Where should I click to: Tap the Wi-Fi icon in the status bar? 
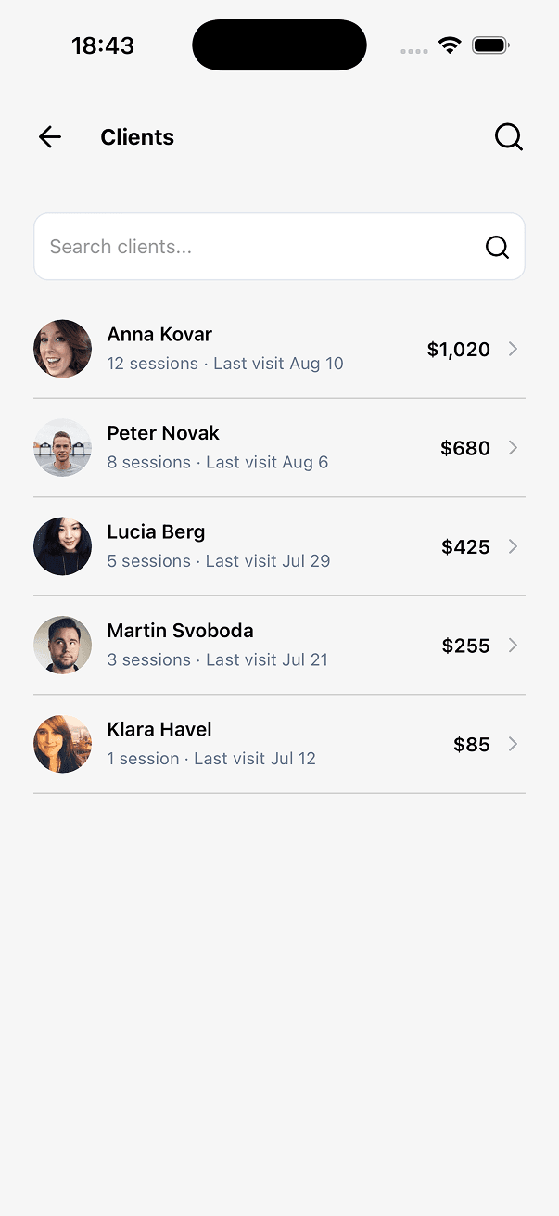coord(450,45)
